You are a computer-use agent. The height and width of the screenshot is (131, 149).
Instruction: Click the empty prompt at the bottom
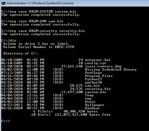[x=6, y=121]
